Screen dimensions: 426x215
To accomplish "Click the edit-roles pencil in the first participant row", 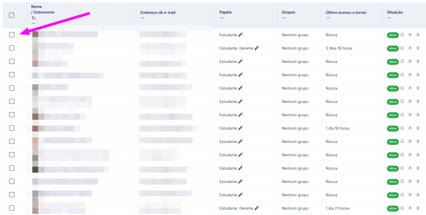I will click(x=240, y=35).
